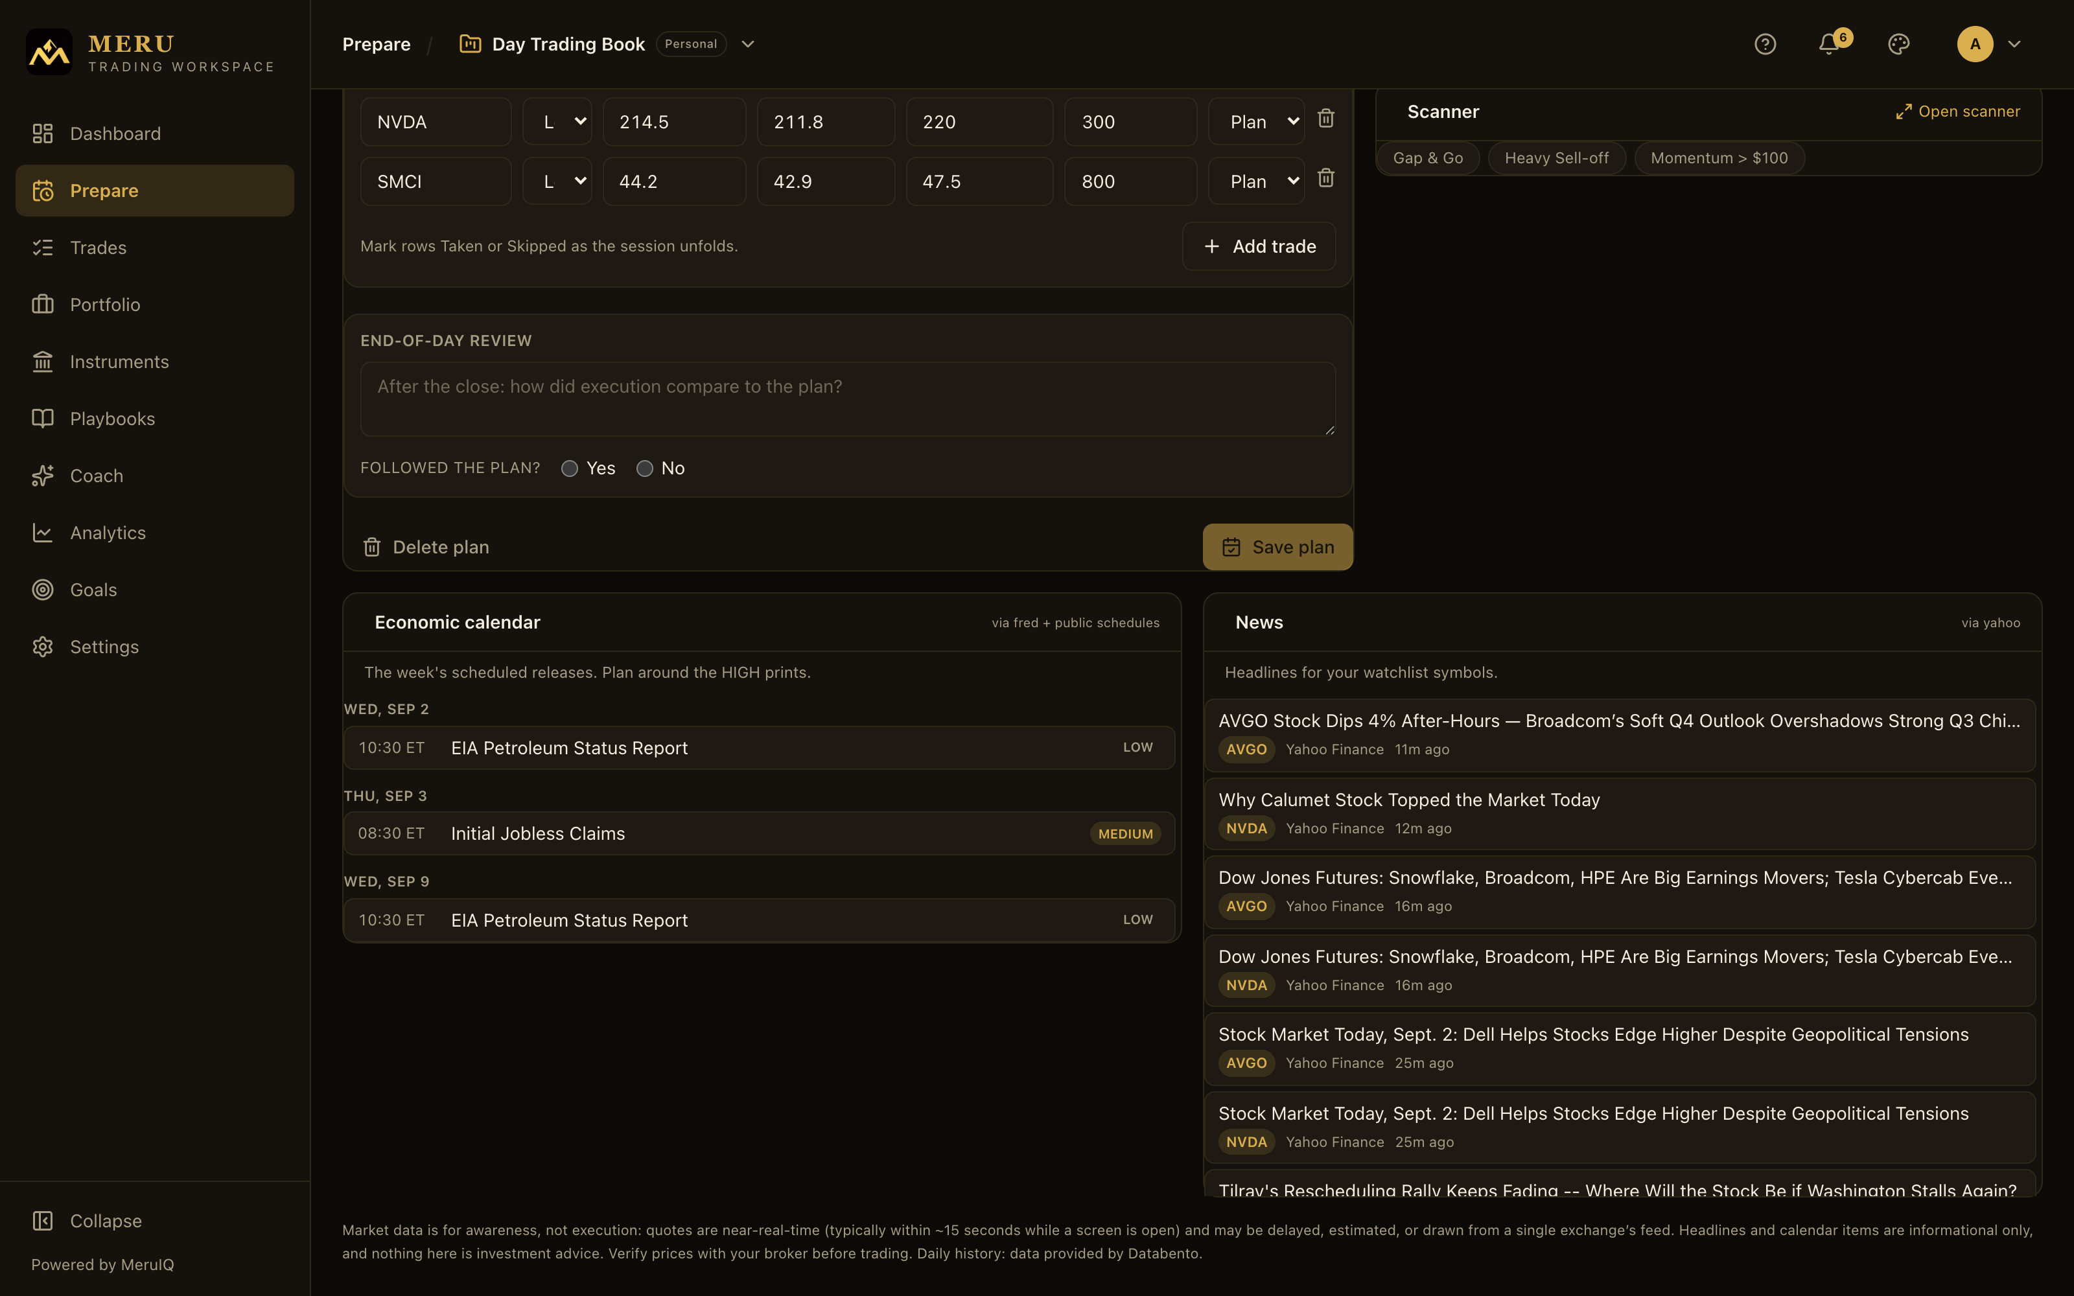Expand the Day Trading Book chevron
Viewport: 2074px width, 1296px height.
pyautogui.click(x=747, y=43)
